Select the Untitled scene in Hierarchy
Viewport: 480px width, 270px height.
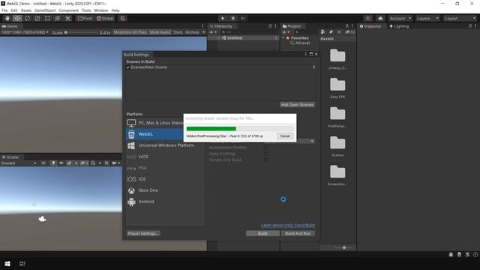[235, 38]
